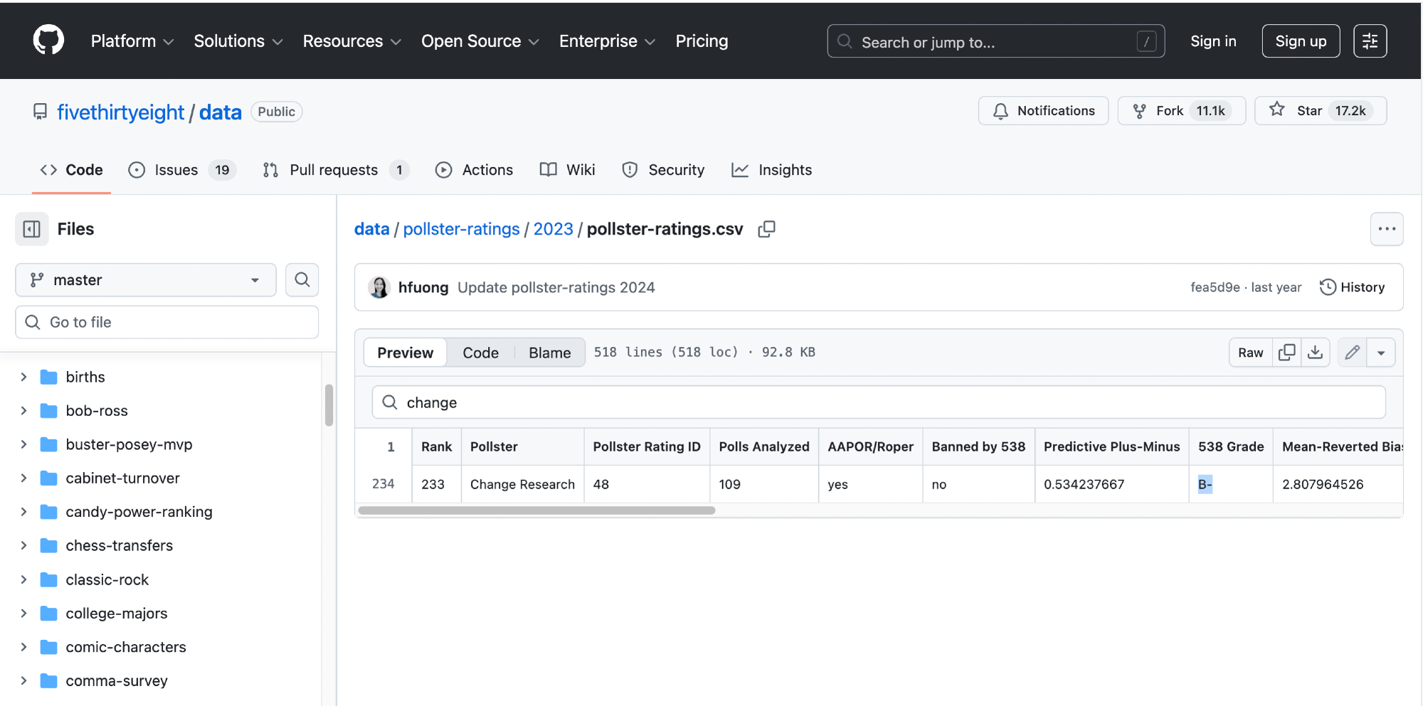1423x706 pixels.
Task: Click the file search magnifier button
Action: (x=302, y=280)
